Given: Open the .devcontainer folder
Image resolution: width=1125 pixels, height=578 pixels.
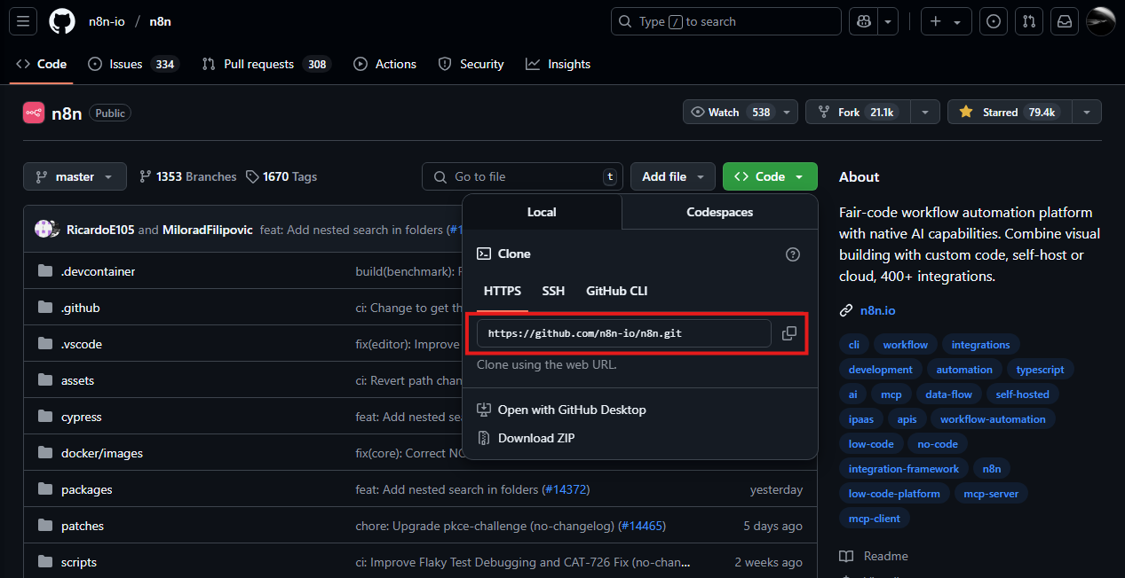Looking at the screenshot, I should [x=99, y=271].
